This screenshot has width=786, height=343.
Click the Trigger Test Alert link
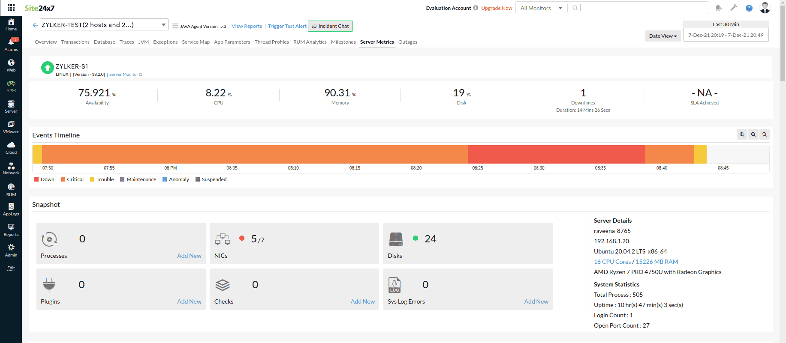click(x=287, y=26)
